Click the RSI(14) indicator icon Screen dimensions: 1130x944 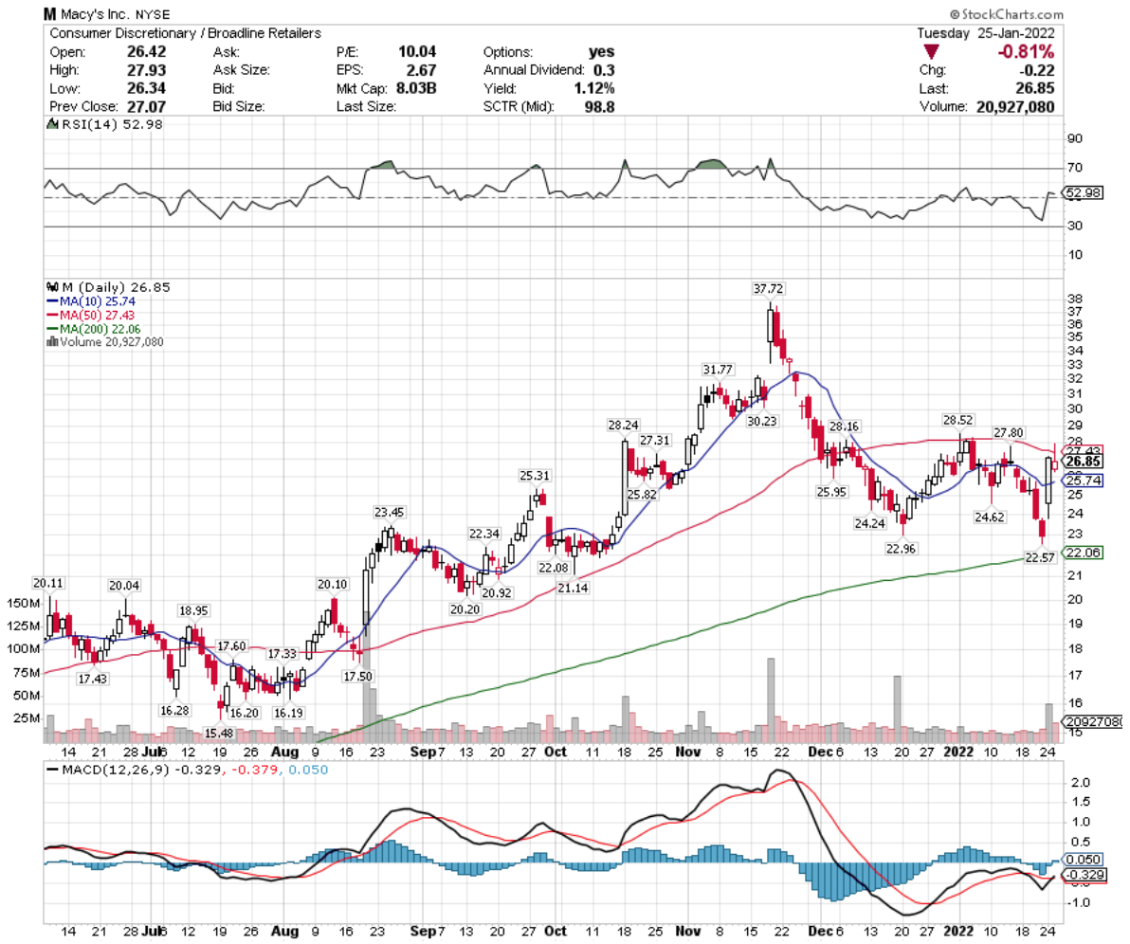pos(52,124)
